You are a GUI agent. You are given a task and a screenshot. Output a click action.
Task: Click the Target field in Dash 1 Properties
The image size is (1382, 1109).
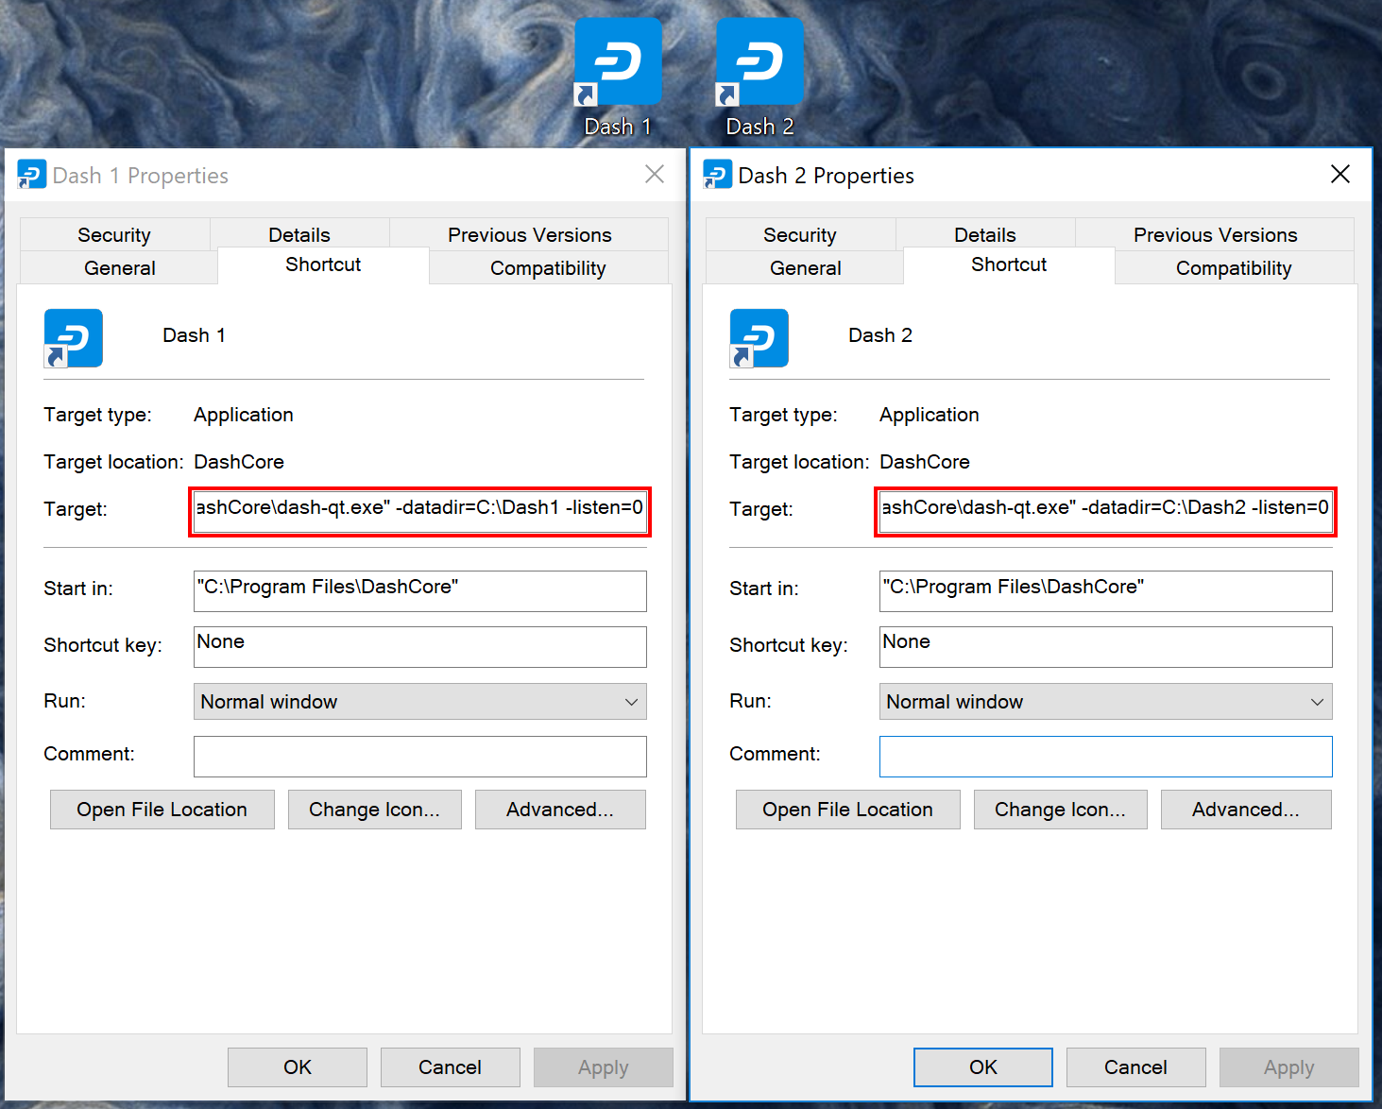(419, 510)
